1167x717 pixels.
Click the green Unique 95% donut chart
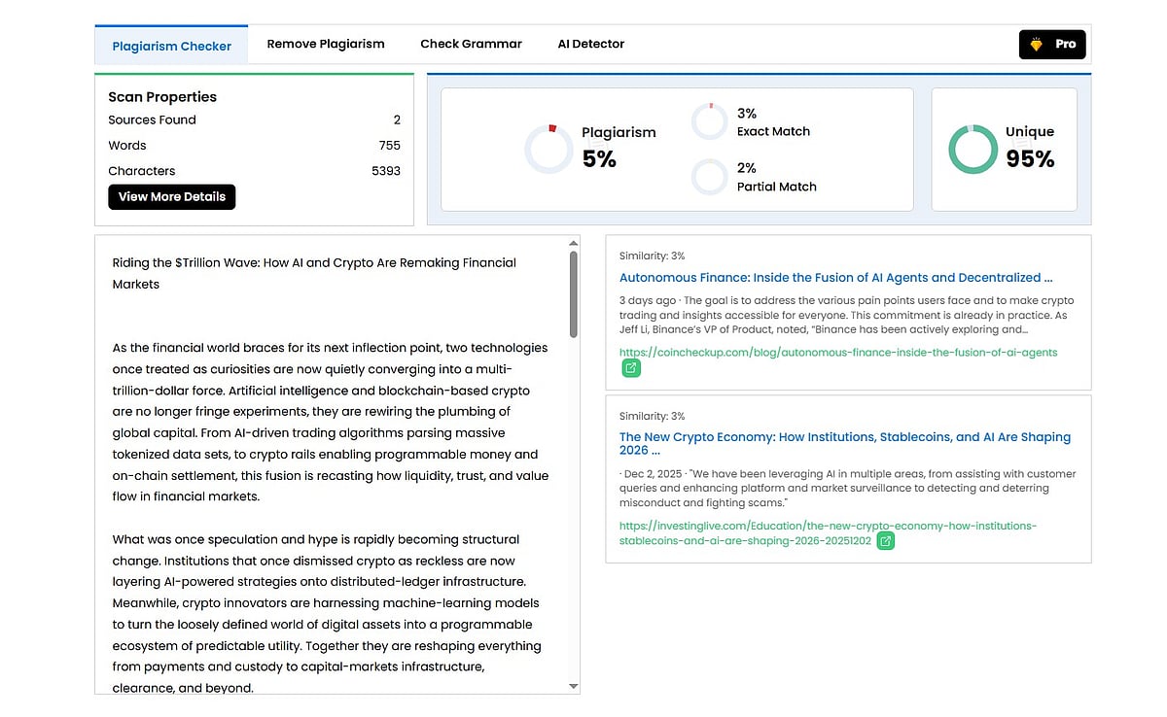pyautogui.click(x=972, y=149)
